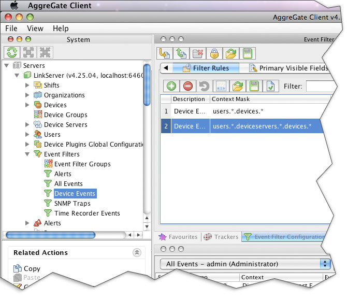Viewport: 347px width, 300px height.
Task: Expand the Device Plugins Global Configuration node
Action: 27,145
